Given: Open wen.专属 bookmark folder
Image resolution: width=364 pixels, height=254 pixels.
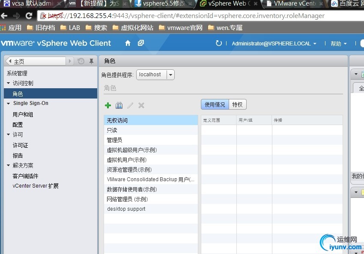Looking at the screenshot, I should click(225, 28).
